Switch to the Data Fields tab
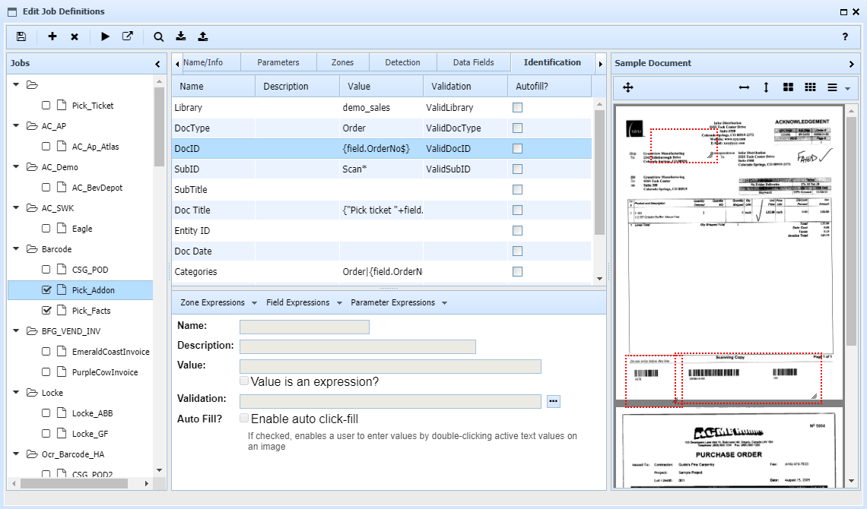Viewport: 867px width, 509px height. pyautogui.click(x=473, y=62)
